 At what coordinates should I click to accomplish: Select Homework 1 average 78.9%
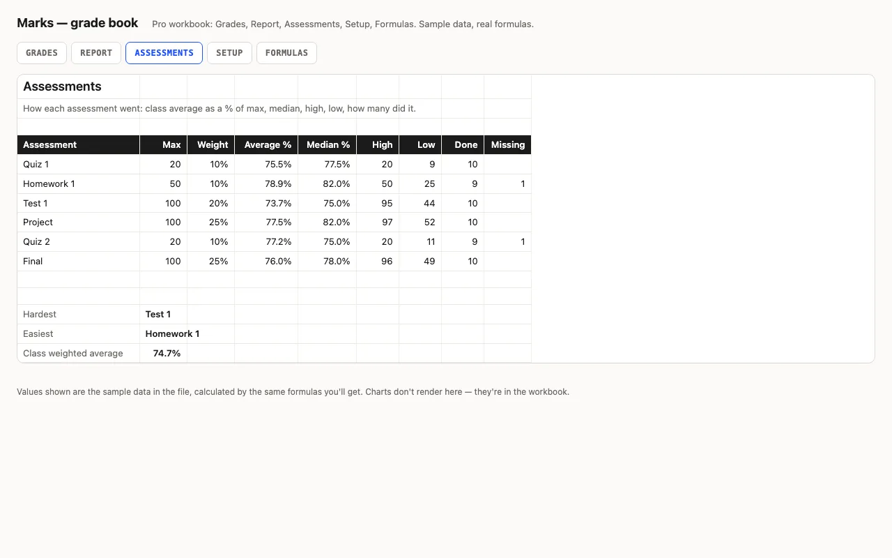click(x=266, y=184)
